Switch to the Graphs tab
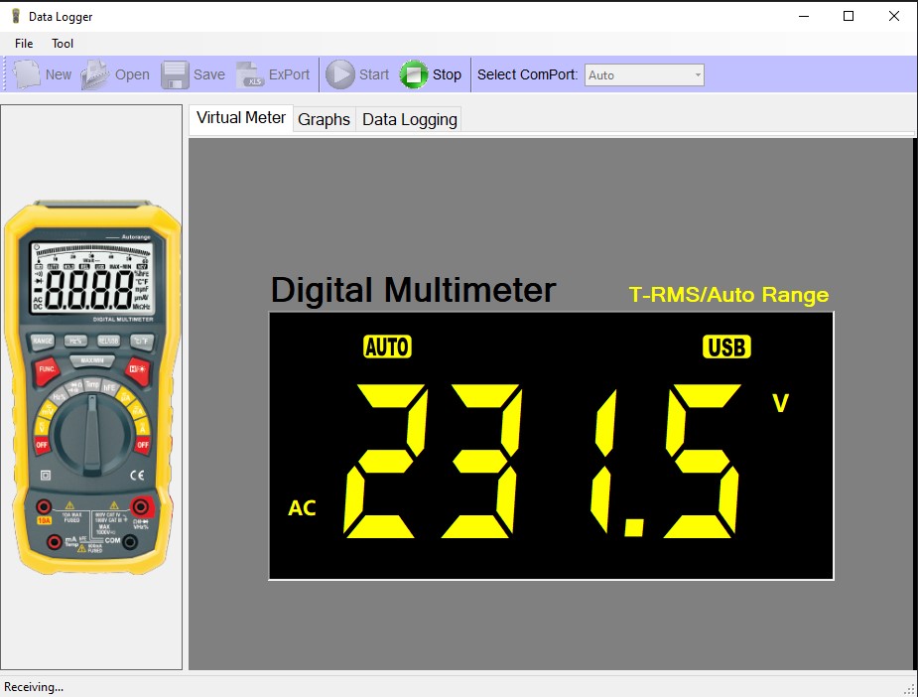 tap(324, 119)
